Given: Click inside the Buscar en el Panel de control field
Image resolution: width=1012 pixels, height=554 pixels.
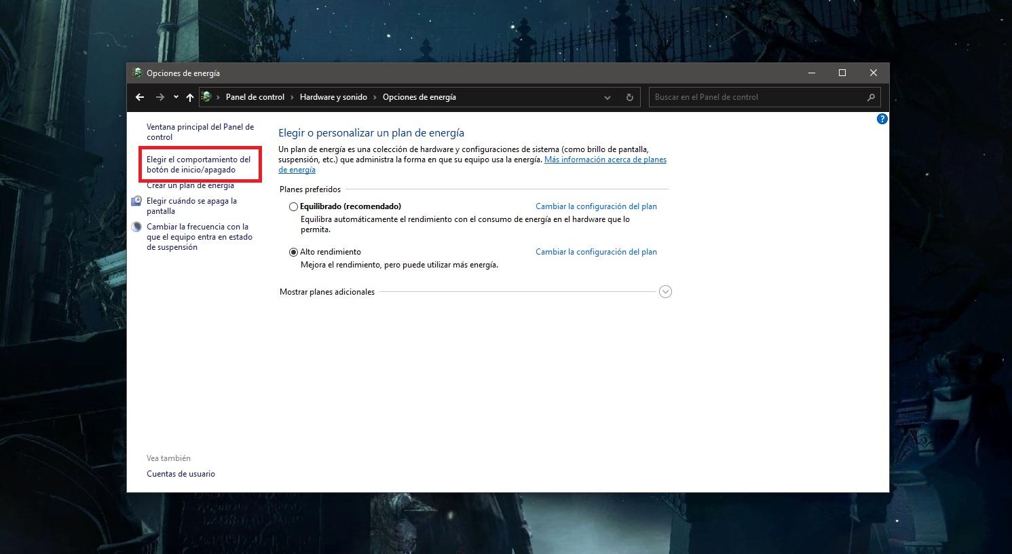Looking at the screenshot, I should 747,97.
